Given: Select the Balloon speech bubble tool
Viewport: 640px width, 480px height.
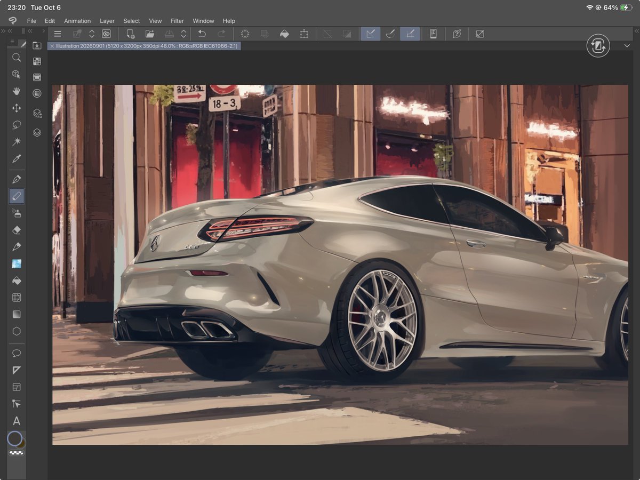Looking at the screenshot, I should tap(17, 353).
